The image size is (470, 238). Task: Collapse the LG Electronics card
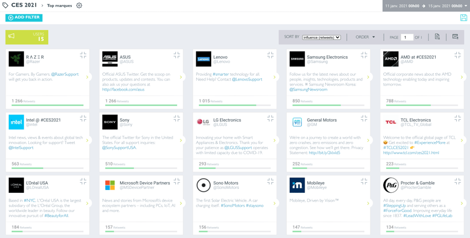point(270,118)
